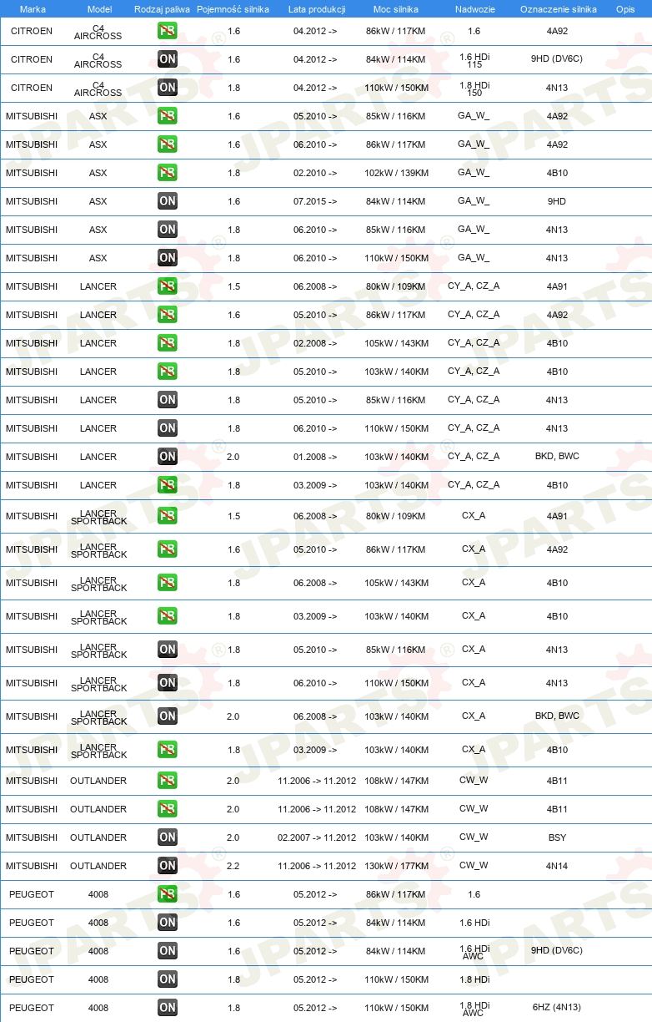The height and width of the screenshot is (1022, 652).
Task: Click OUTLANDER in the 2.2 engine row
Action: [x=98, y=866]
